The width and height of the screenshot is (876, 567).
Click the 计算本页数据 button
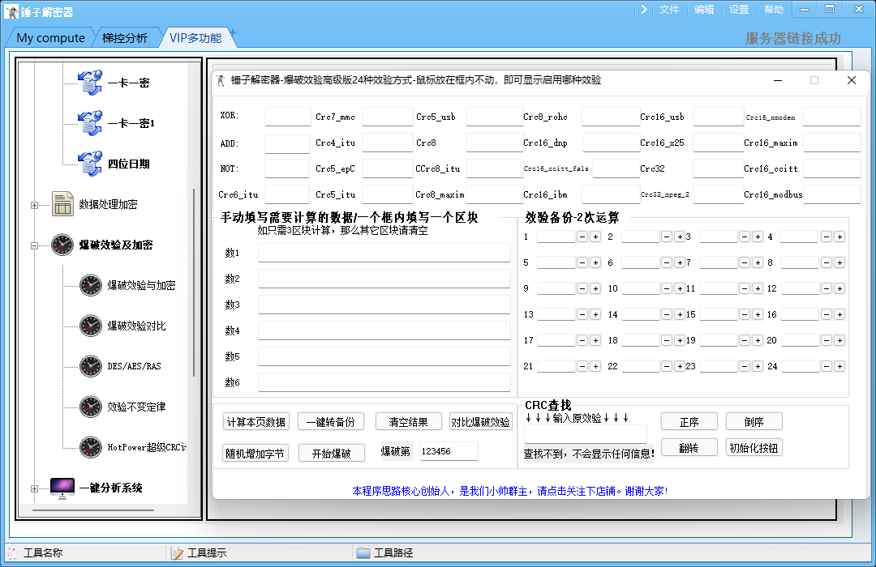point(255,422)
